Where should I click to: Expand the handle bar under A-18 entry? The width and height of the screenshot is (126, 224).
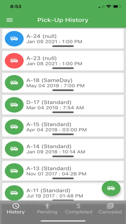[x=63, y=90]
